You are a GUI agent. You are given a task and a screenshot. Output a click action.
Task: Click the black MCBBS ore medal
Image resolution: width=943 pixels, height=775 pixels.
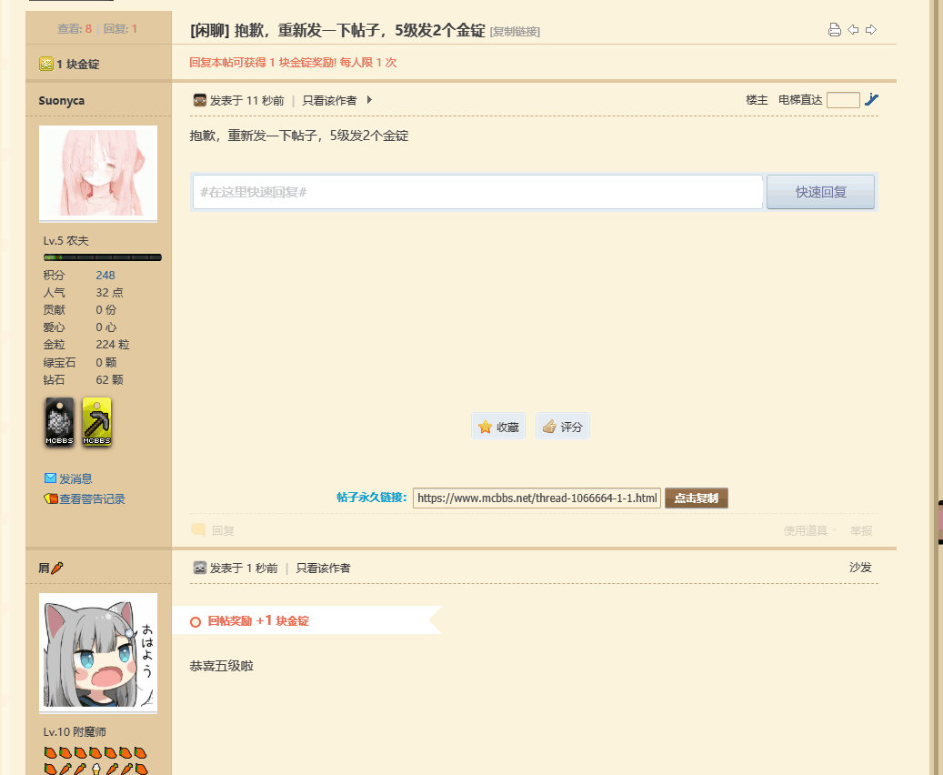[59, 421]
